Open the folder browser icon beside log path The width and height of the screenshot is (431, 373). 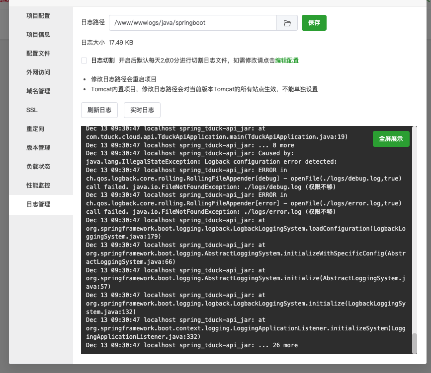[287, 23]
